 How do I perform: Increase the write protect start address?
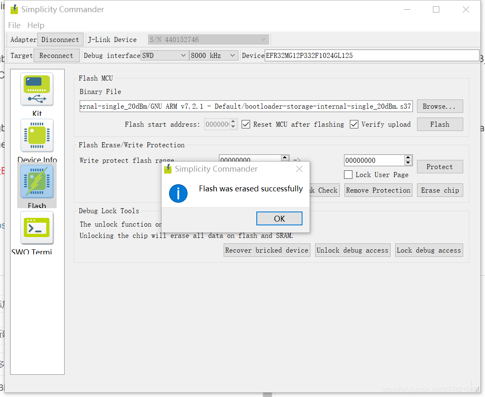coord(284,158)
